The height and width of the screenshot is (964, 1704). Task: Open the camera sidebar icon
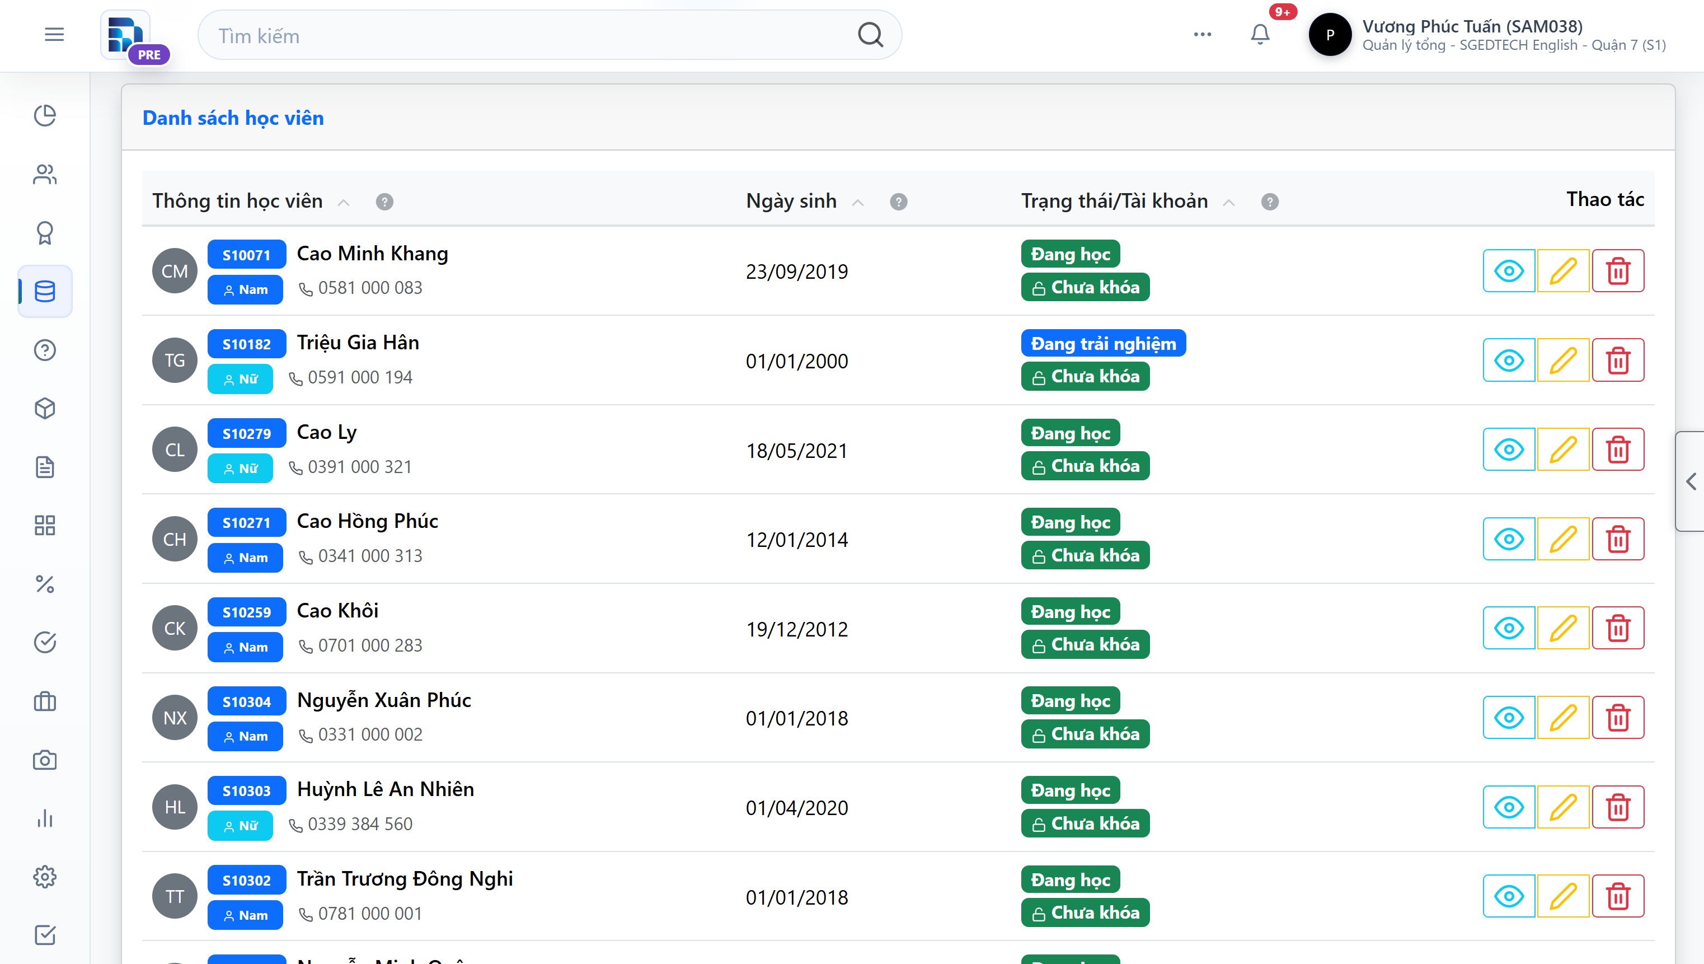pos(45,760)
